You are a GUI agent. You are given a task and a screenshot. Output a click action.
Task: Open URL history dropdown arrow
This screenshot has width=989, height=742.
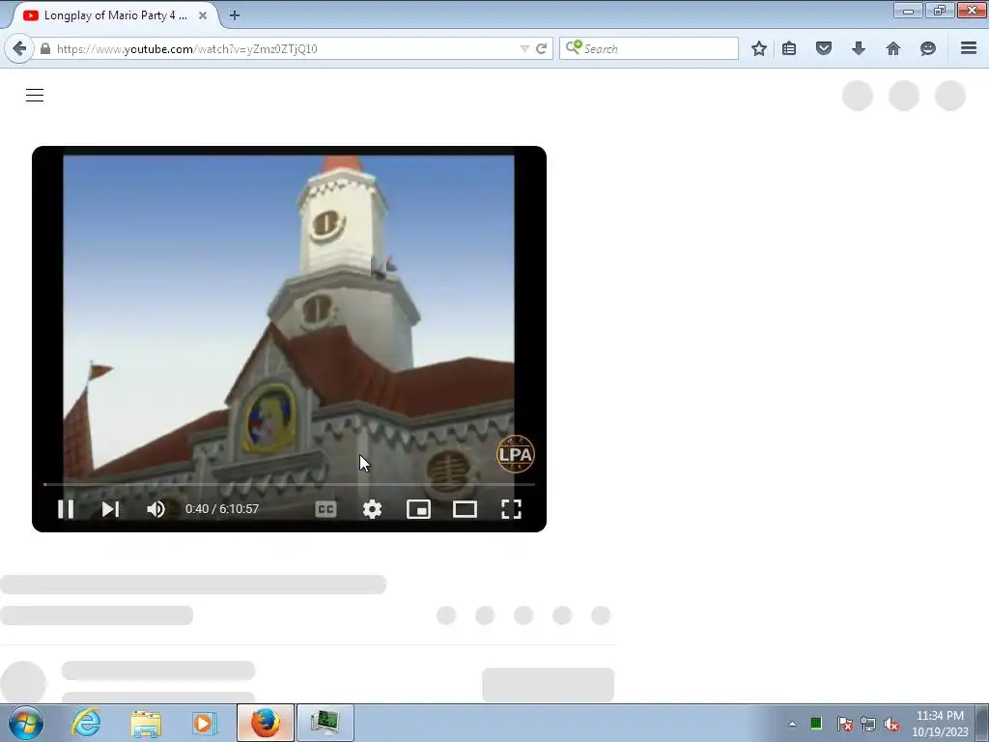pyautogui.click(x=524, y=48)
